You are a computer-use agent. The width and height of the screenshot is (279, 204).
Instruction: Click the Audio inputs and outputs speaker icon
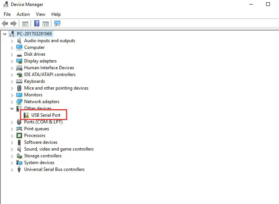click(19, 41)
